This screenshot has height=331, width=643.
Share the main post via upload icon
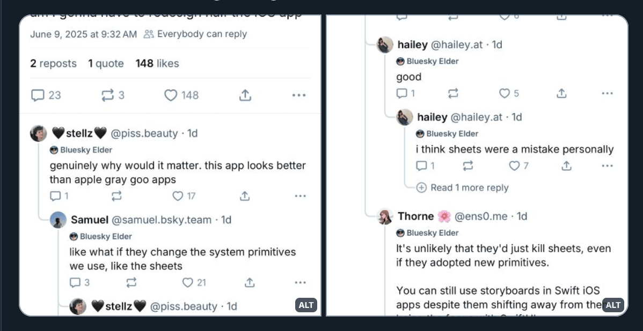coord(245,95)
